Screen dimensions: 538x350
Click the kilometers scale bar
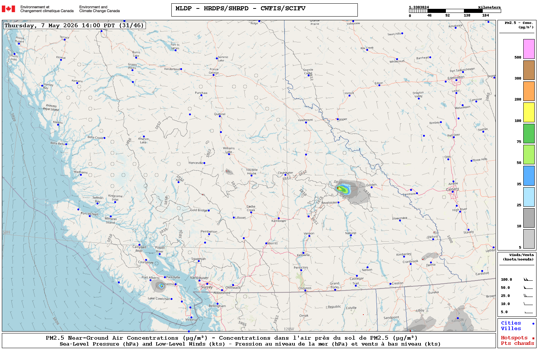coord(455,11)
